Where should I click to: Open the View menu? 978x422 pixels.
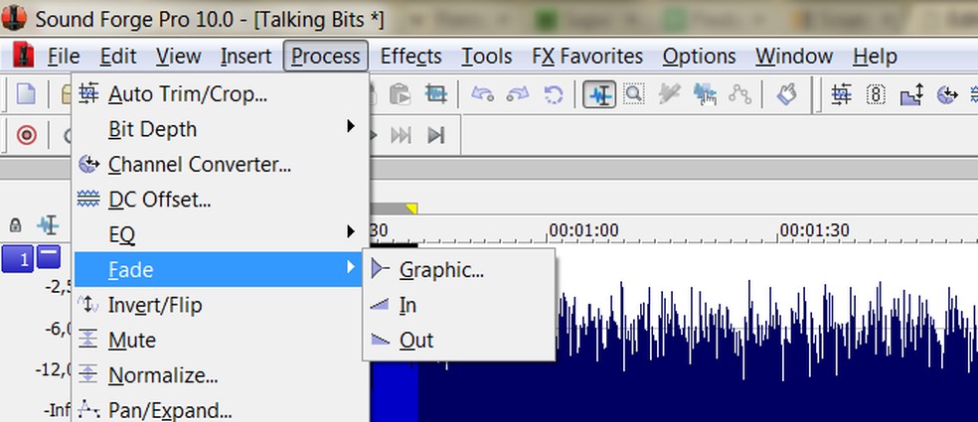click(178, 56)
